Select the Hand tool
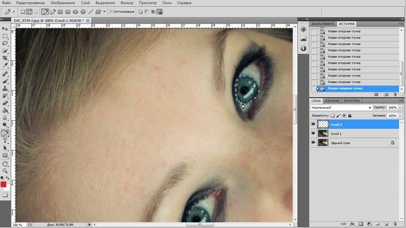406x228 pixels. point(5,163)
